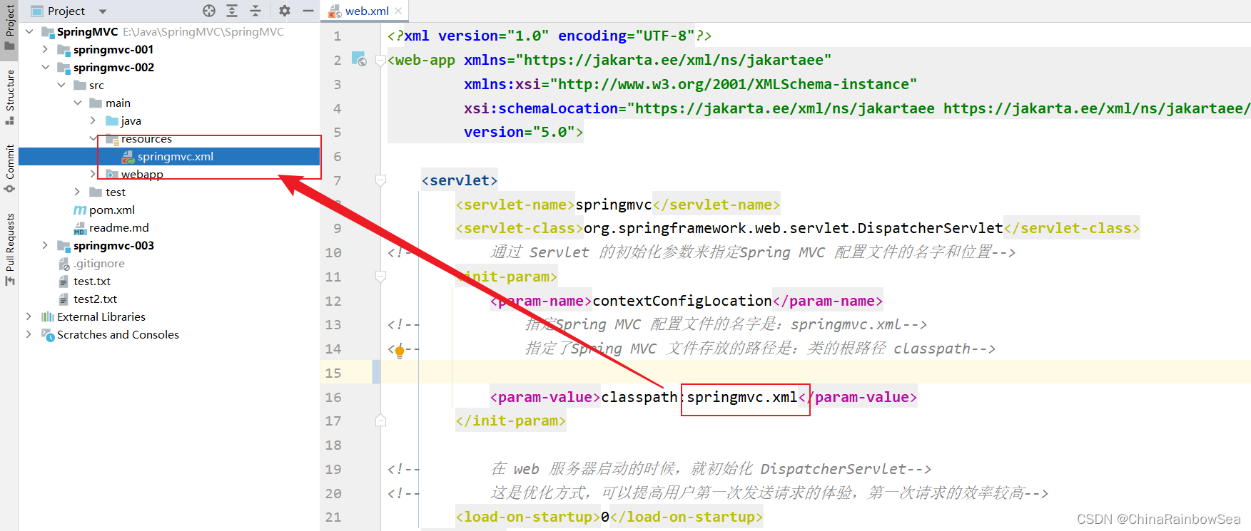Open Project panel settings gear
This screenshot has width=1251, height=531.
(285, 11)
